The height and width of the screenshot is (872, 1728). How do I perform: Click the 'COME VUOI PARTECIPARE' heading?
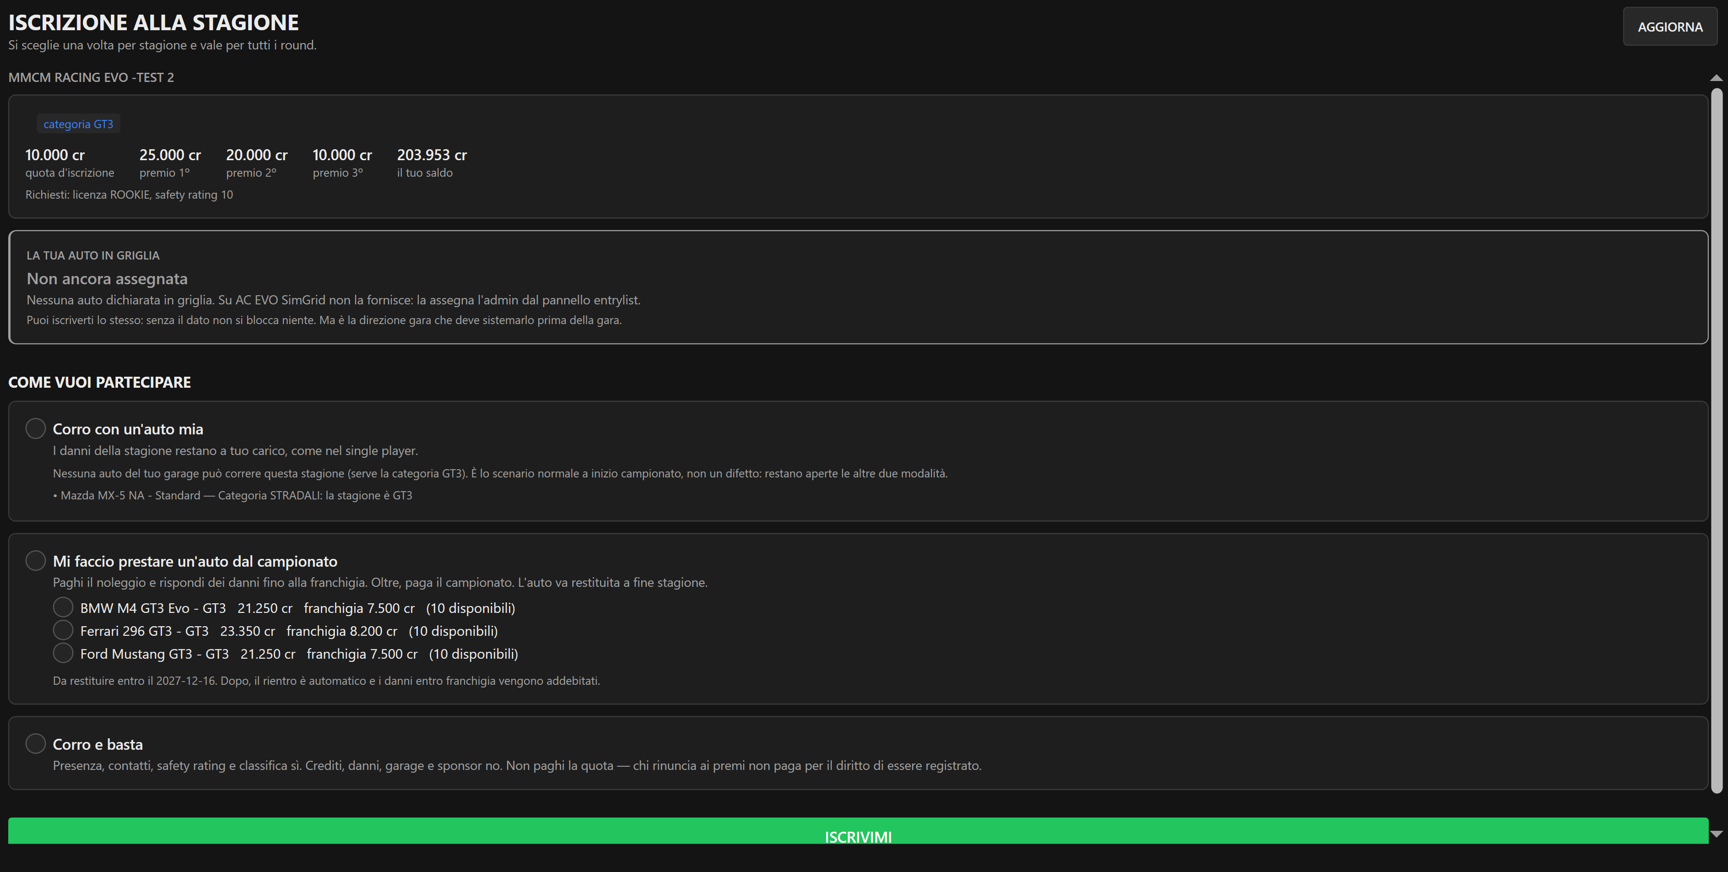(x=99, y=382)
